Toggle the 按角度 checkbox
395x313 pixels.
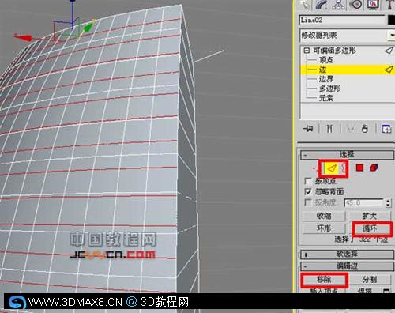tap(307, 202)
